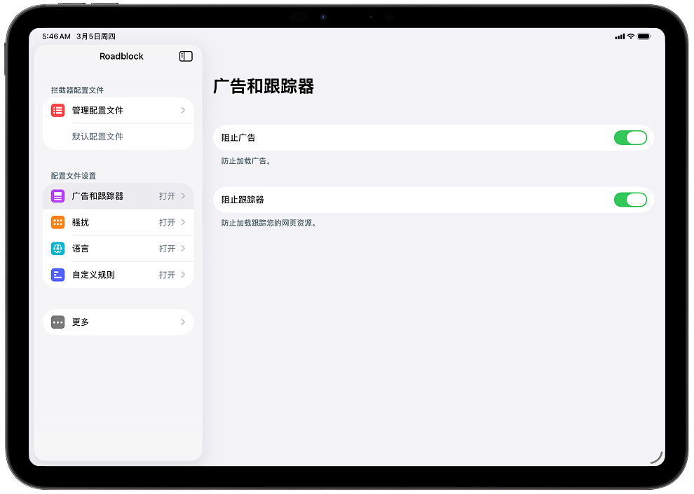Tap the time display in status bar

(x=56, y=36)
